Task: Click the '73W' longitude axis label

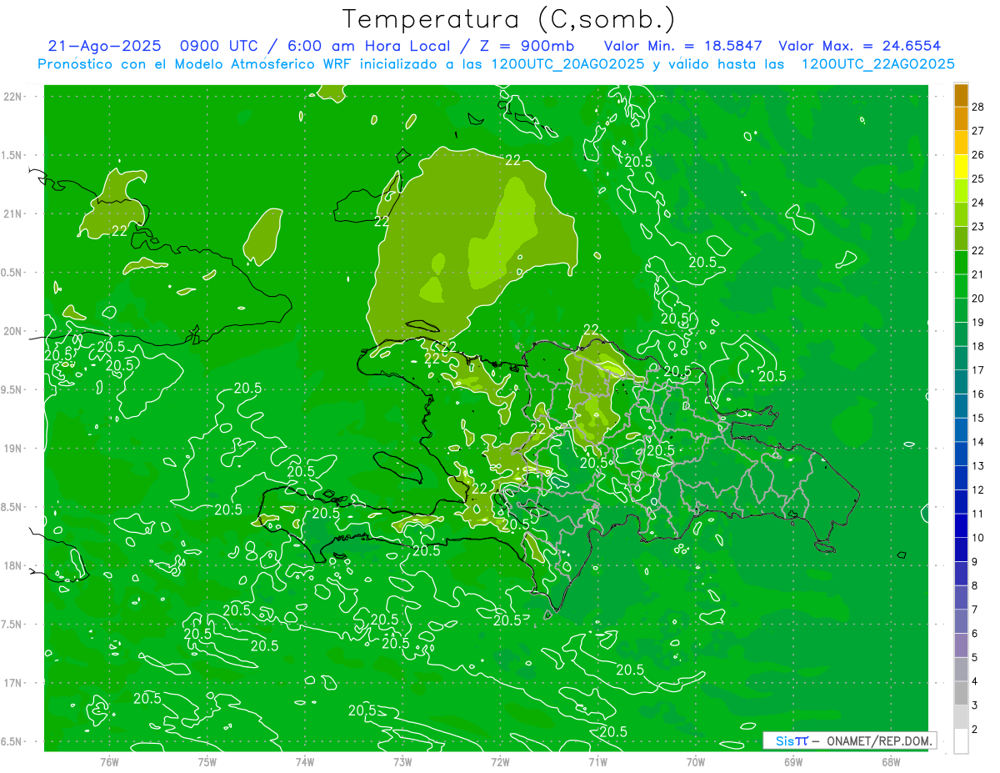Action: pyautogui.click(x=402, y=761)
